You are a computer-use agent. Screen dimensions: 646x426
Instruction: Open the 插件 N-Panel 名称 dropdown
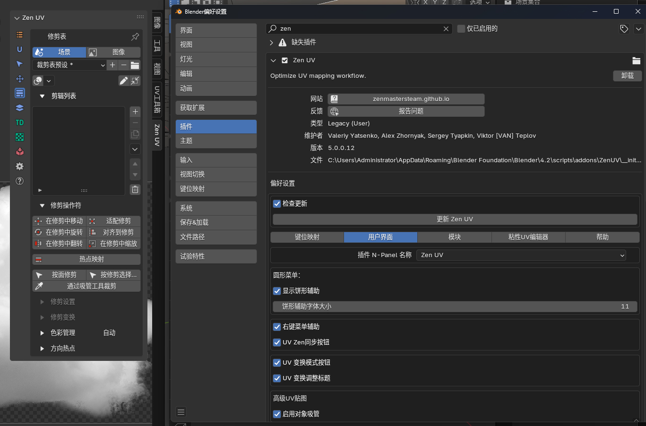tap(521, 255)
